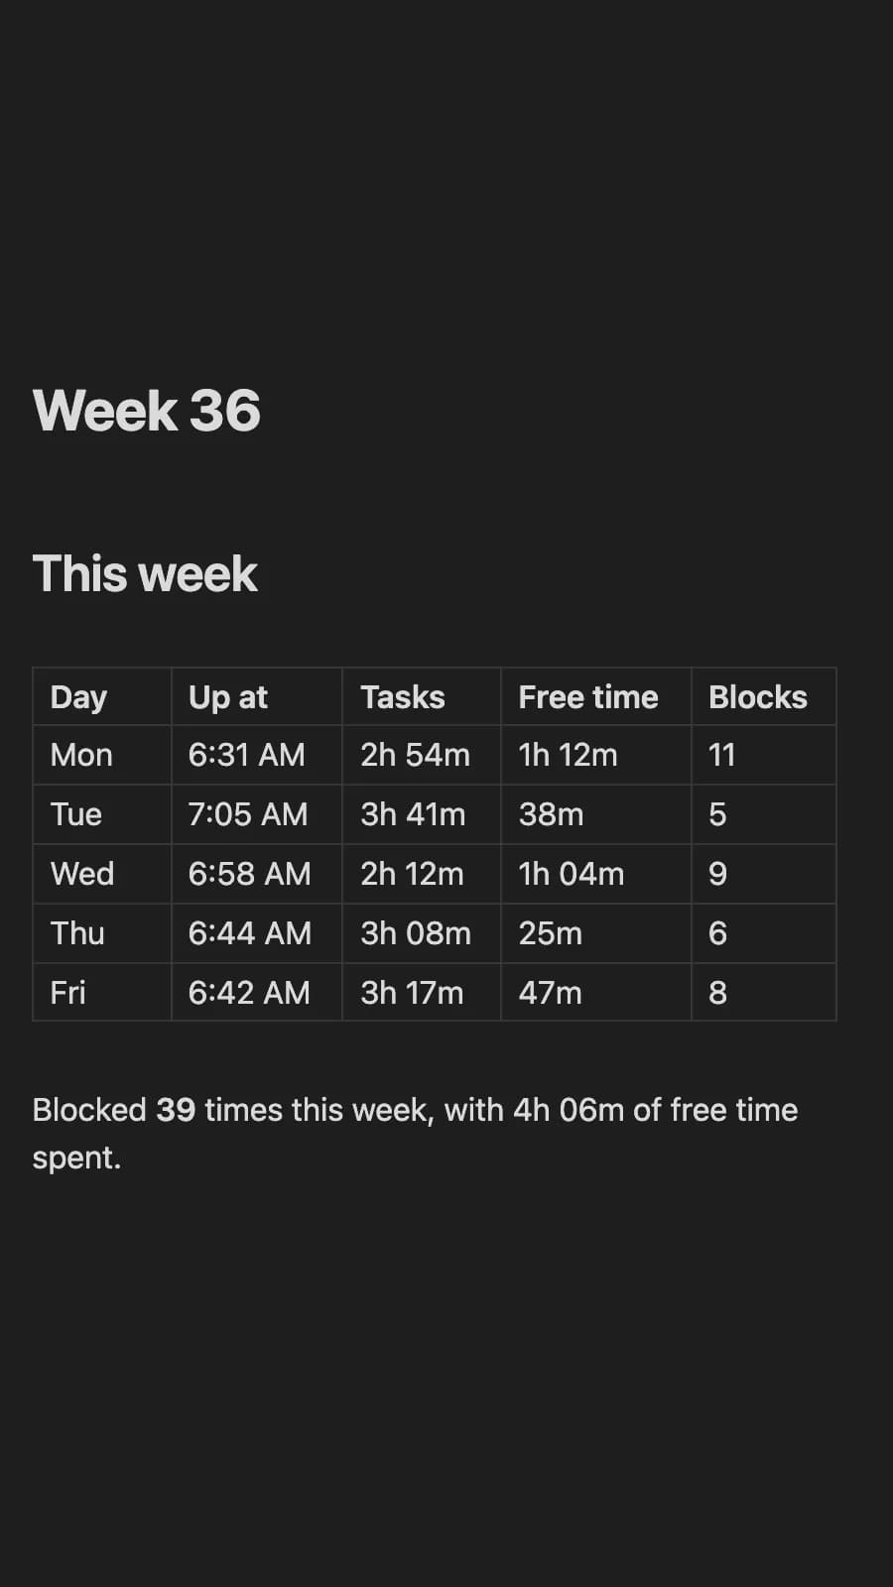Click the Fri day cell

[102, 992]
